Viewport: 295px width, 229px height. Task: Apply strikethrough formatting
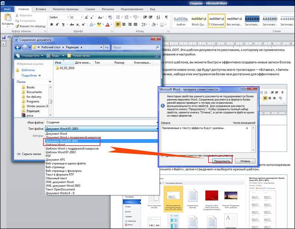click(72, 24)
